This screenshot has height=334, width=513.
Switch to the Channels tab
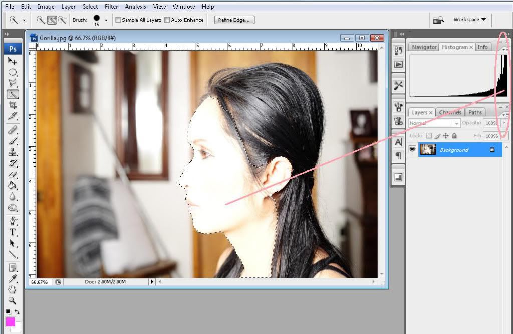(450, 113)
